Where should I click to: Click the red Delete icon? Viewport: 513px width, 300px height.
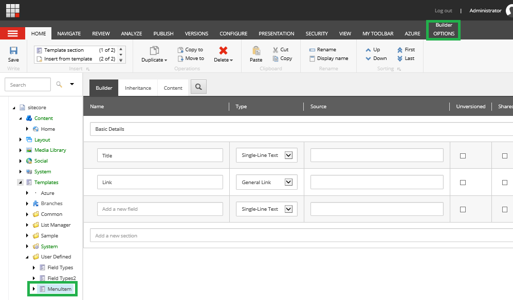223,51
